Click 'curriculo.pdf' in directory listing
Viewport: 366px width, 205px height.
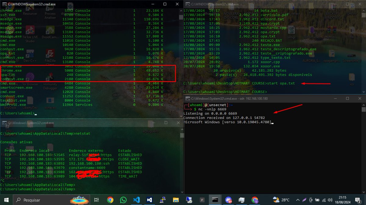point(274,15)
